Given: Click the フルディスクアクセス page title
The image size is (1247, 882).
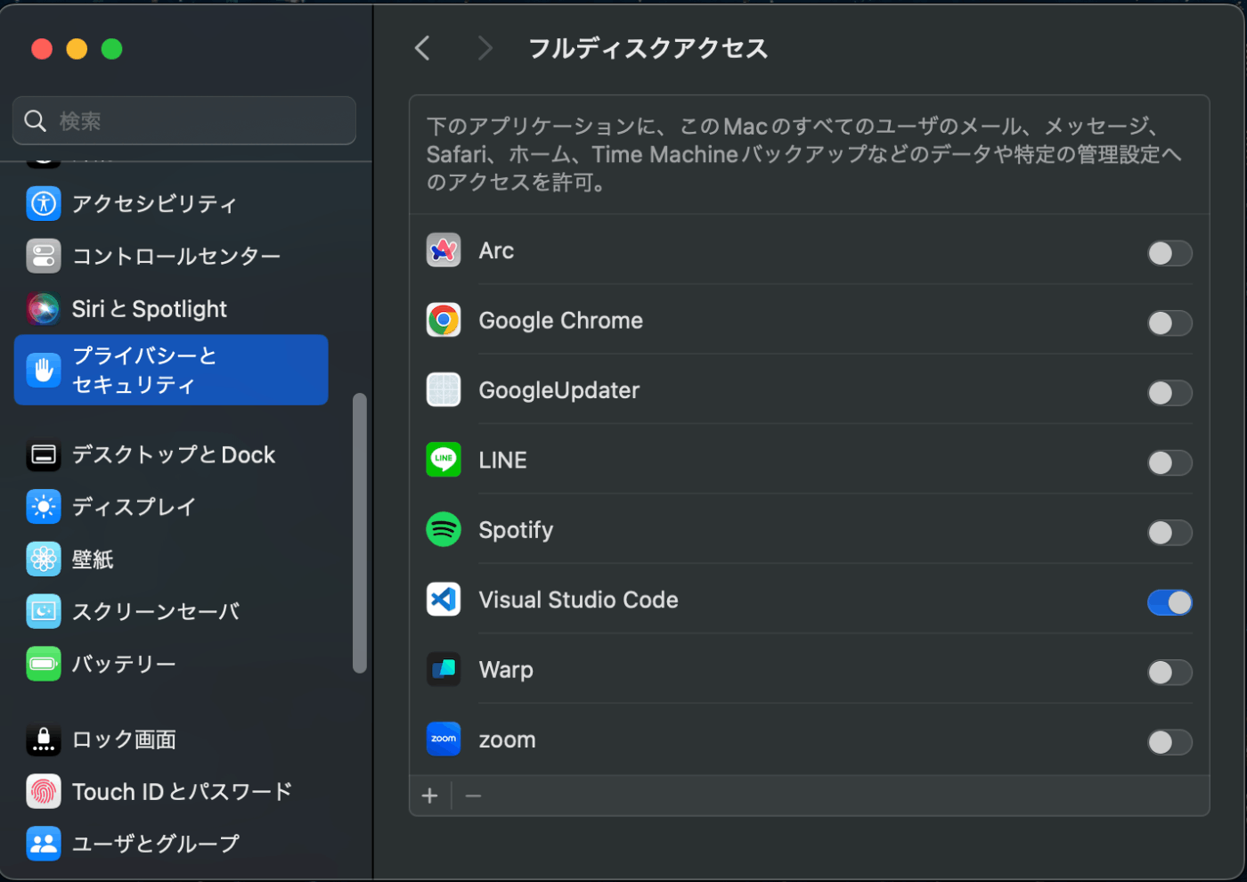Looking at the screenshot, I should pyautogui.click(x=648, y=48).
